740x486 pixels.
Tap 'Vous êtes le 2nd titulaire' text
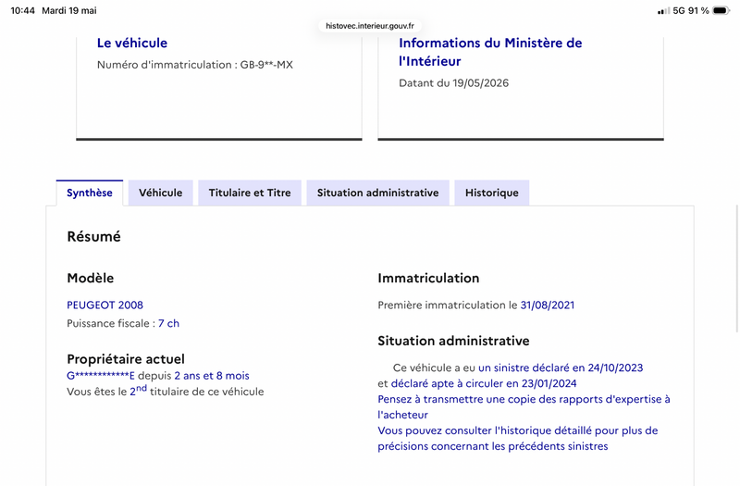(x=166, y=391)
